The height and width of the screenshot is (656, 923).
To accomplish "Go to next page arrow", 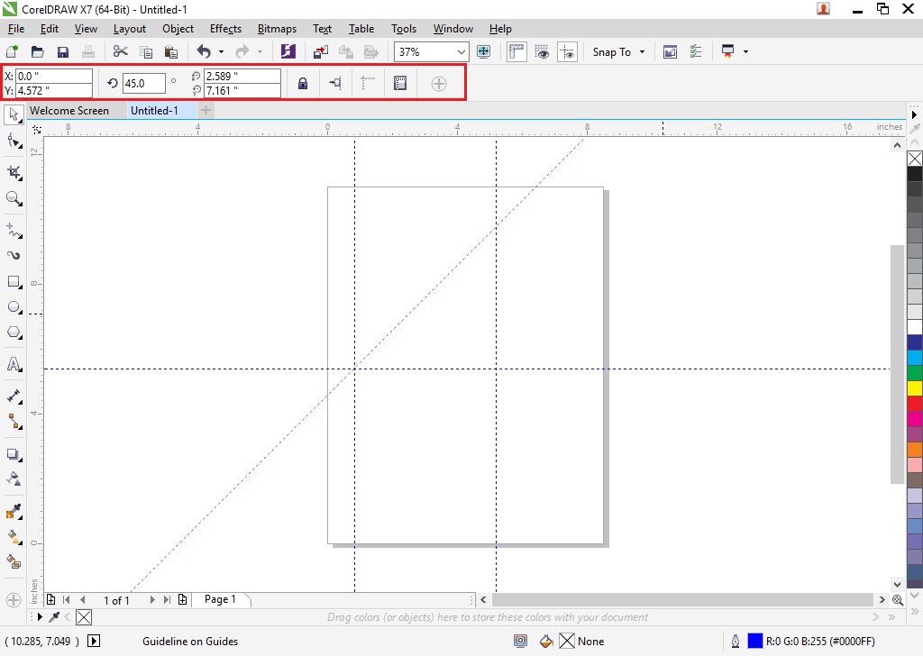I will click(151, 599).
